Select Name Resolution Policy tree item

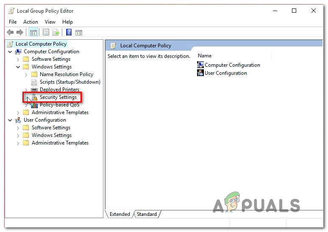point(67,74)
